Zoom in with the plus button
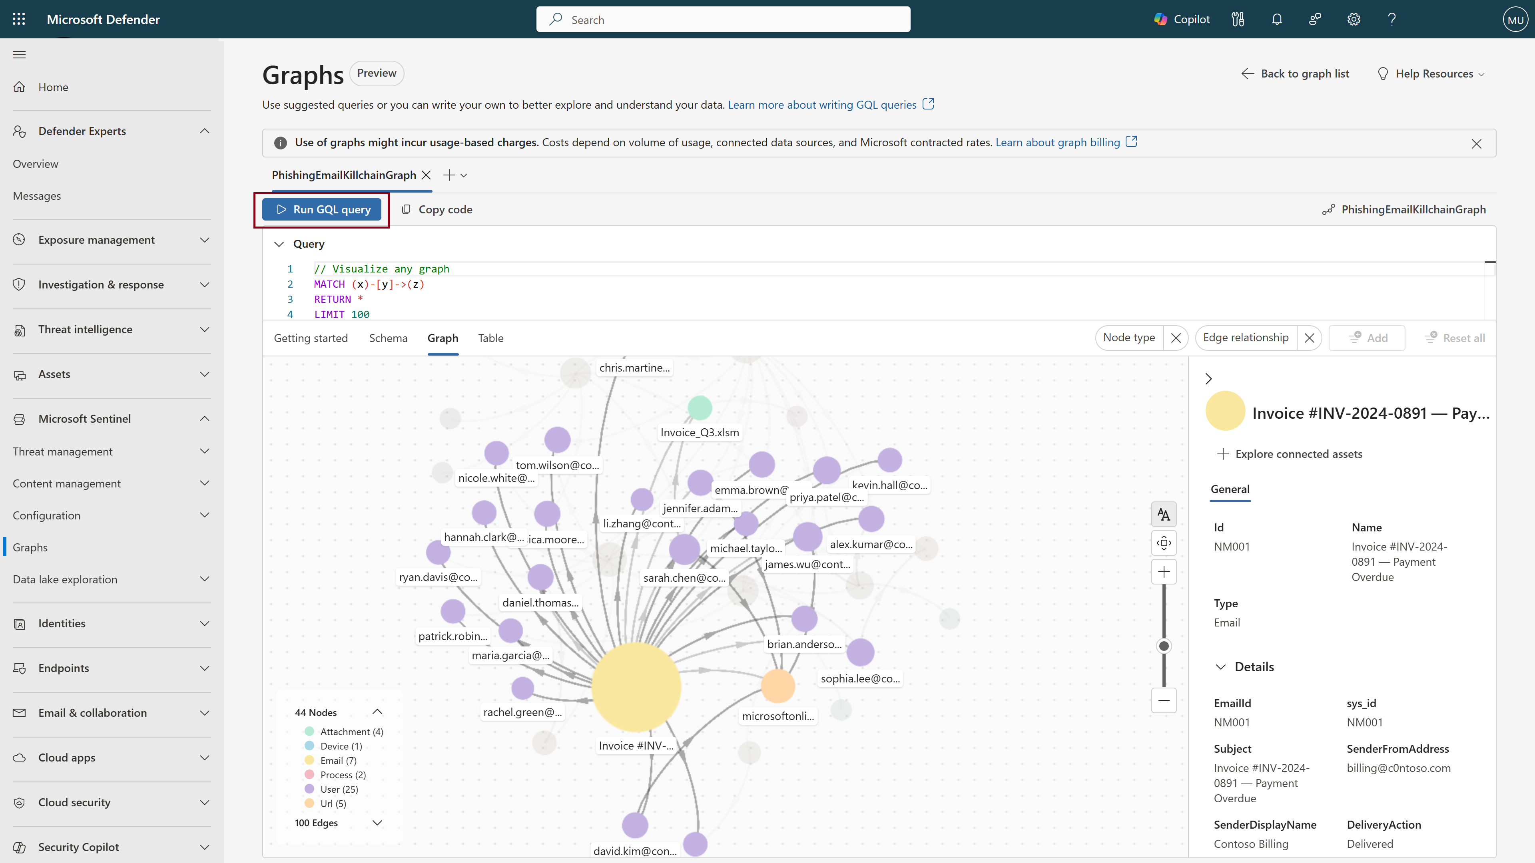 pos(1164,572)
